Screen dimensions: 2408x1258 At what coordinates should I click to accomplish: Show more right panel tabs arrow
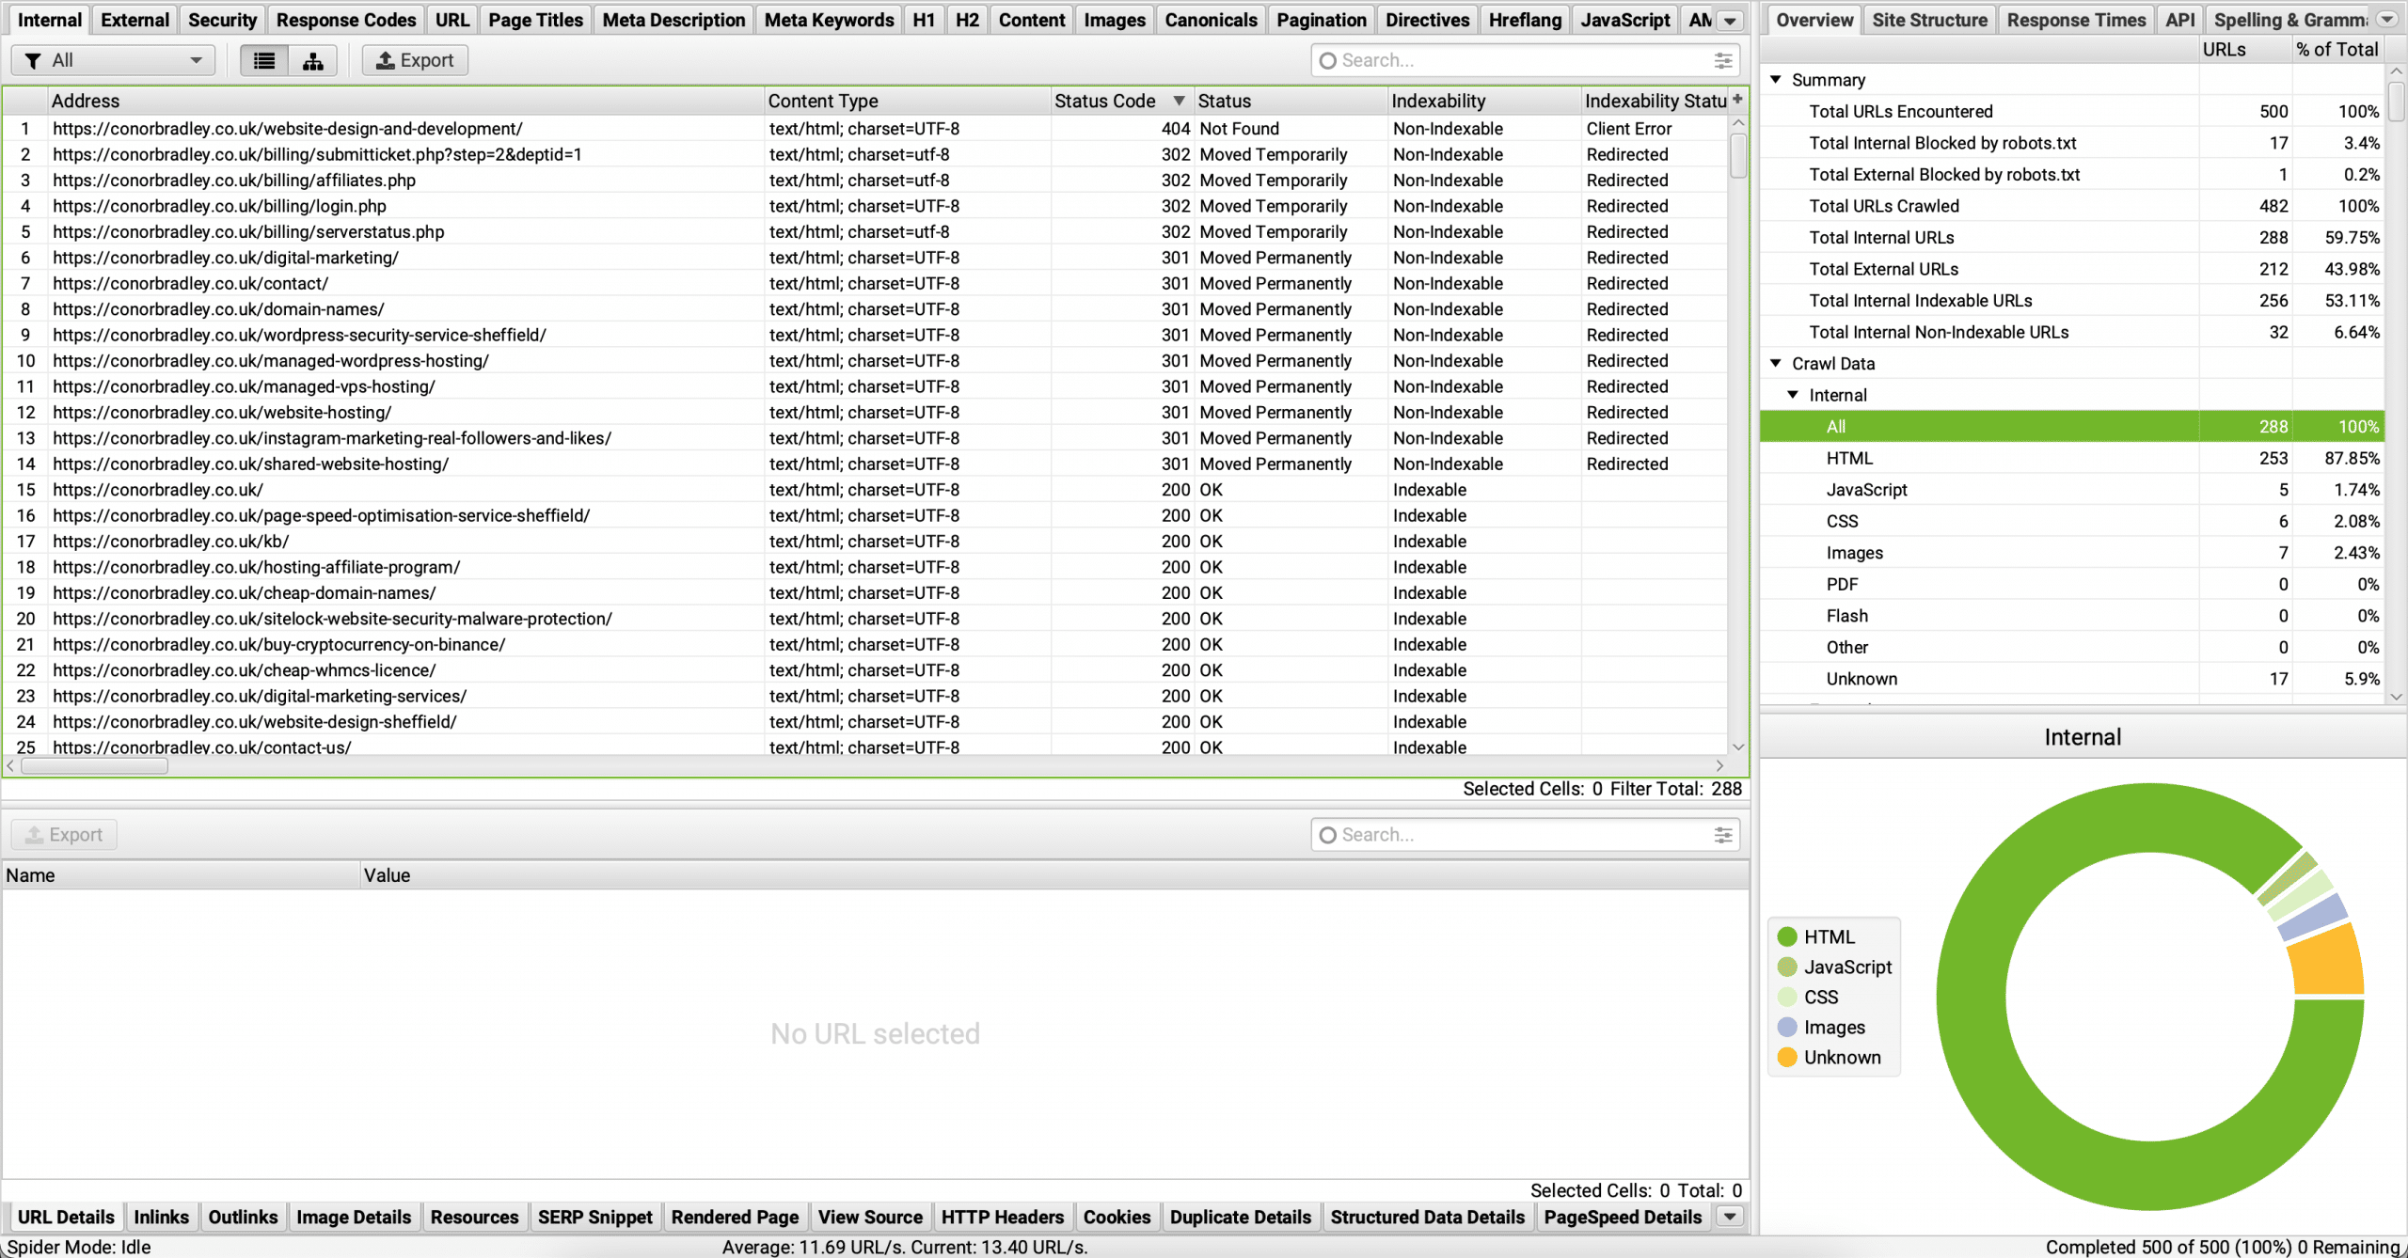tap(2387, 20)
